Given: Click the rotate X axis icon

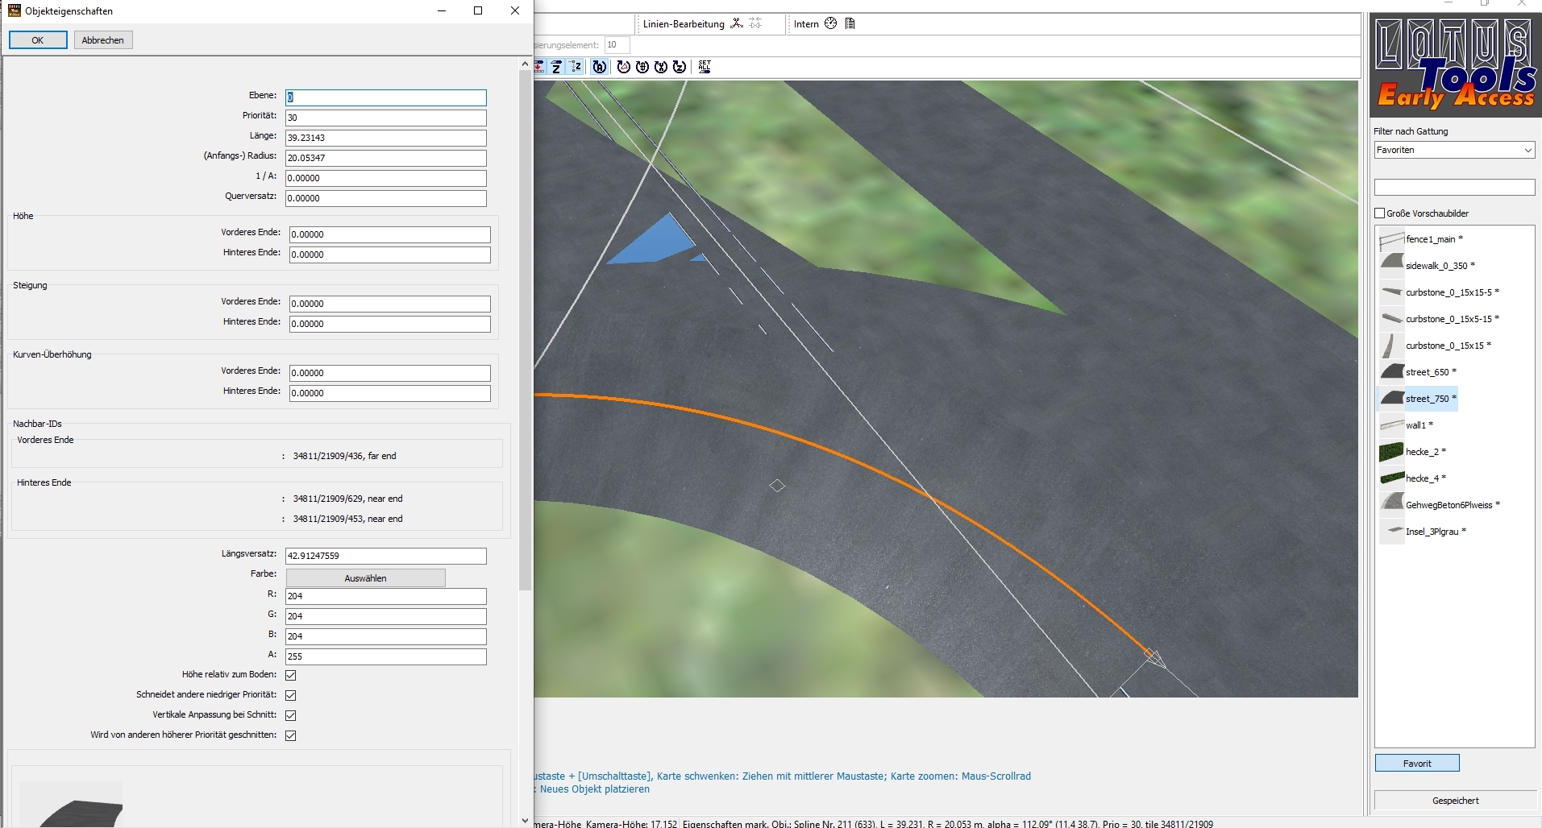Looking at the screenshot, I should point(661,67).
